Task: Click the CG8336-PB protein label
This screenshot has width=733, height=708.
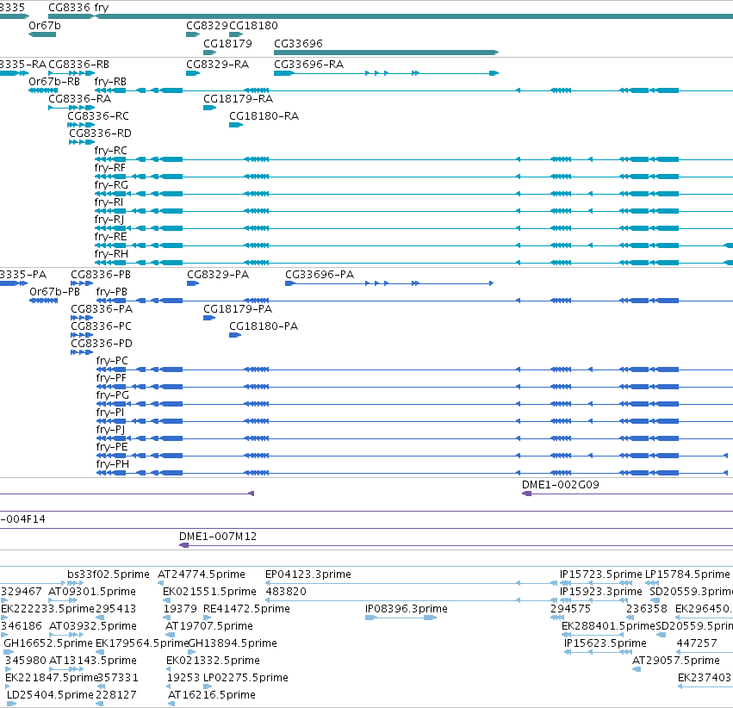Action: tap(101, 274)
